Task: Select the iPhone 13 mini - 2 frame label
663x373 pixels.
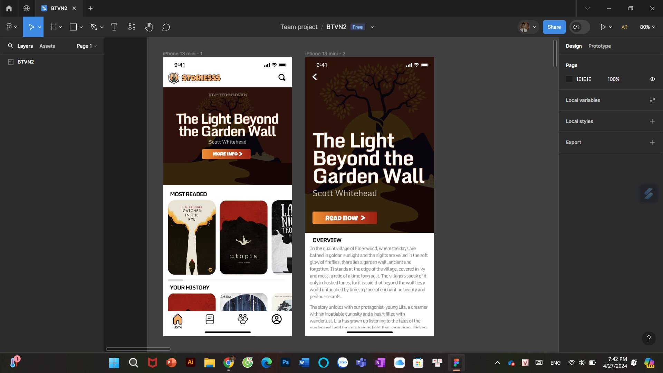Action: [325, 54]
